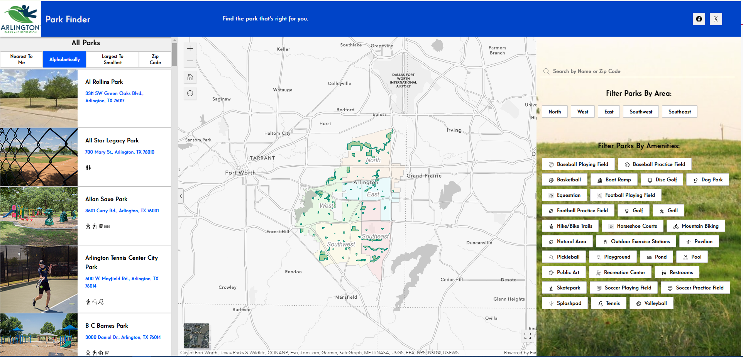This screenshot has height=357, width=743.
Task: Toggle the Dog Park amenity filter
Action: pyautogui.click(x=707, y=179)
